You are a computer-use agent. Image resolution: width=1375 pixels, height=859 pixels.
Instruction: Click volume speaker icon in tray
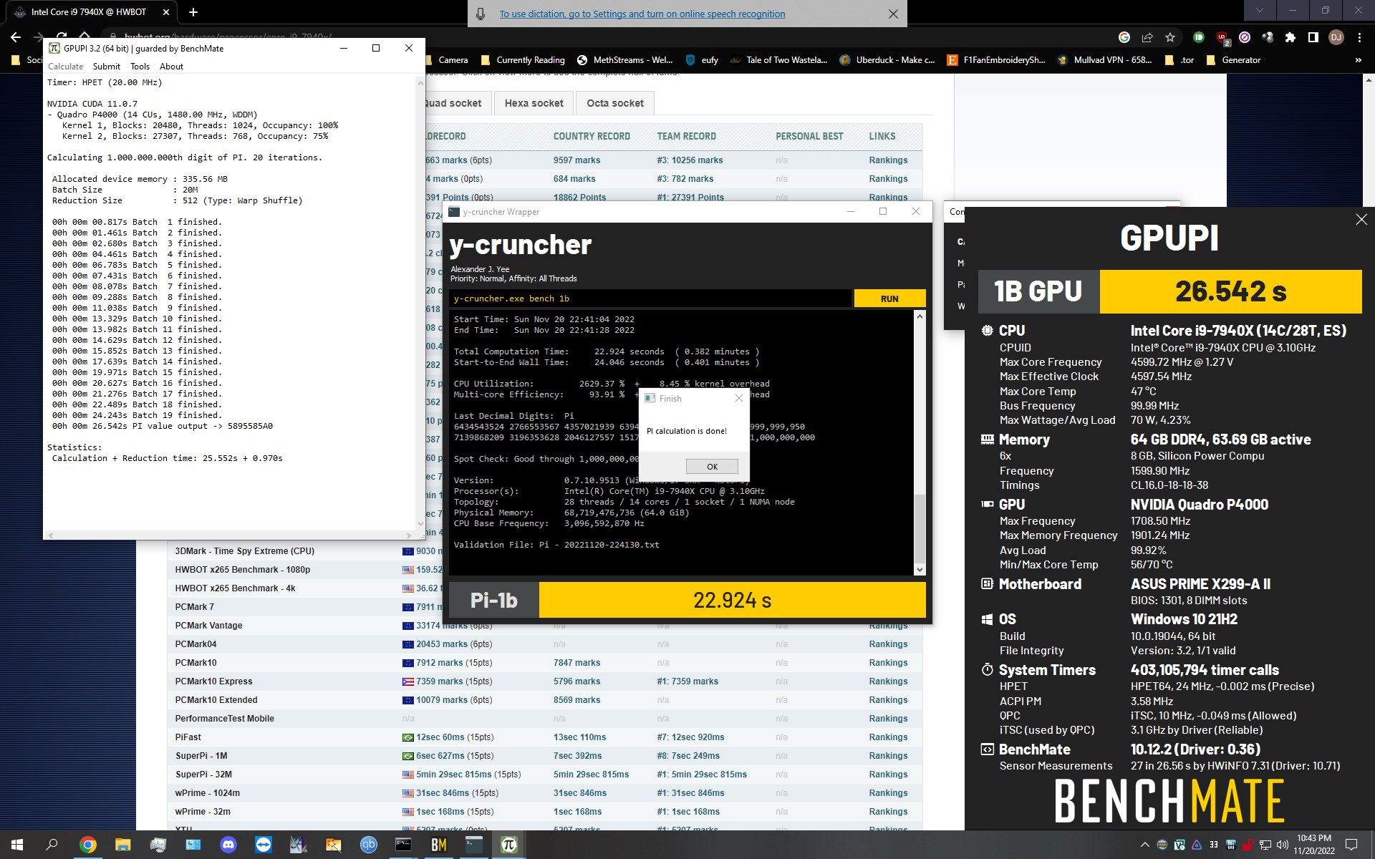tap(1282, 845)
